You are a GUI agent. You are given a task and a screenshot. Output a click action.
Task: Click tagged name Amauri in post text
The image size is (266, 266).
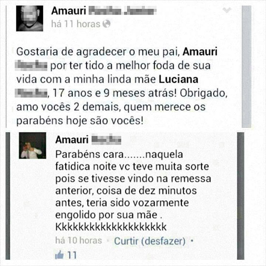(x=200, y=52)
